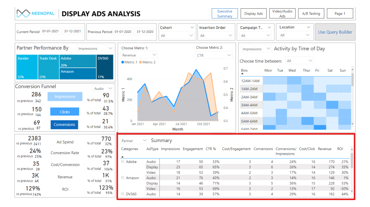Open Choose time between All dropdown
This screenshot has width=370, height=207.
tap(299, 61)
